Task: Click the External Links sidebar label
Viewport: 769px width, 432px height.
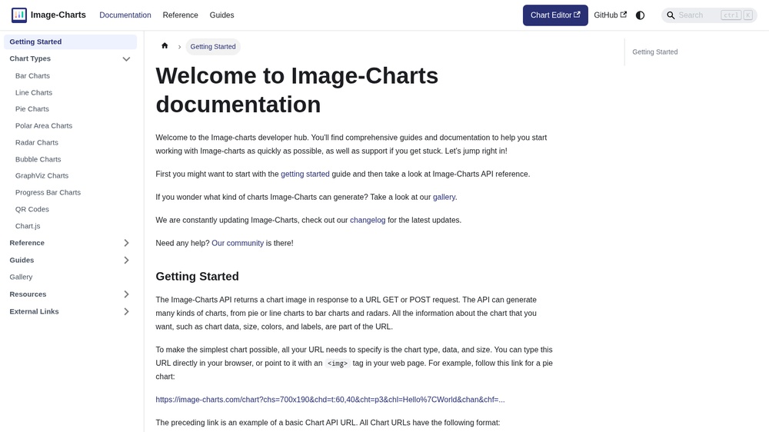Action: (x=34, y=311)
